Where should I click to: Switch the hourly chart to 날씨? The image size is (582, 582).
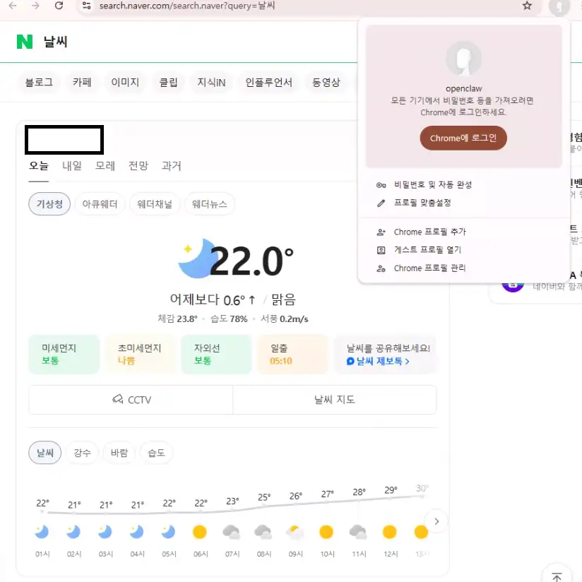(x=45, y=453)
